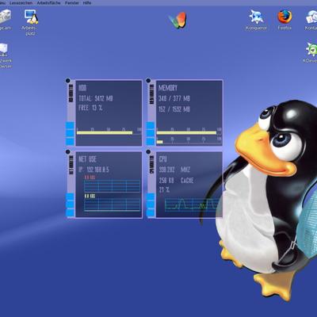
Task: Click the 'TOTAL: 9412 MB' value
Action: coord(96,98)
